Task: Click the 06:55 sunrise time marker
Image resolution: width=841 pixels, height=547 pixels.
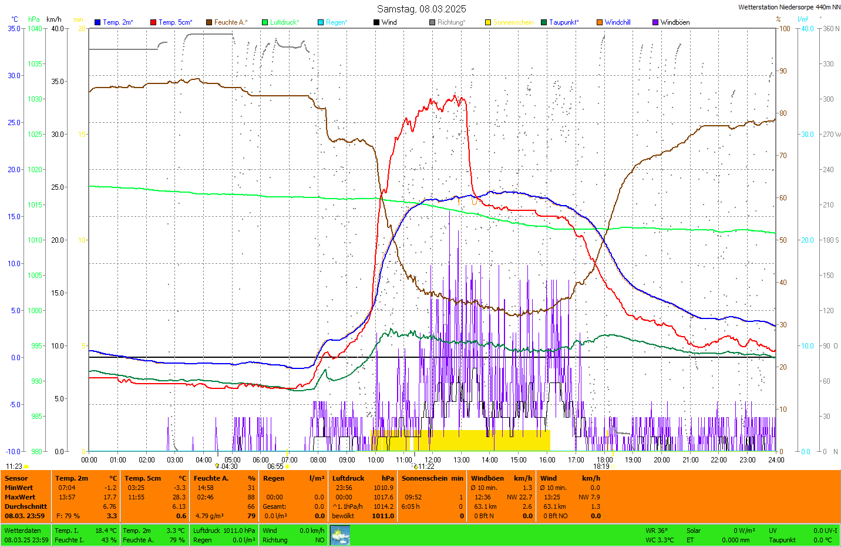Action: tap(275, 467)
